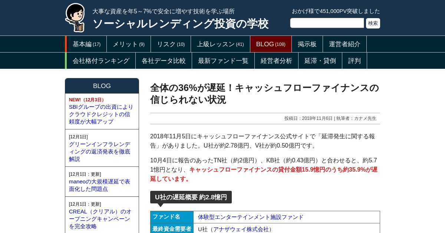This screenshot has width=445, height=233.
Task: Open アナザウェイ株式会社 company link
Action: coord(241,229)
